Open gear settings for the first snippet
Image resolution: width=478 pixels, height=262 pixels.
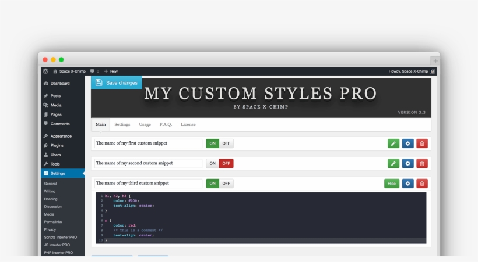pos(408,143)
